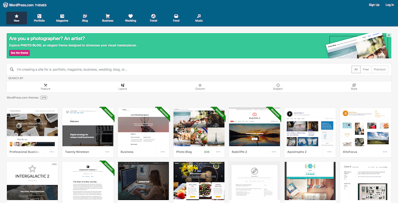Open Photo Blog theme options menu
Screen dimensions: 398x203
click(218, 152)
